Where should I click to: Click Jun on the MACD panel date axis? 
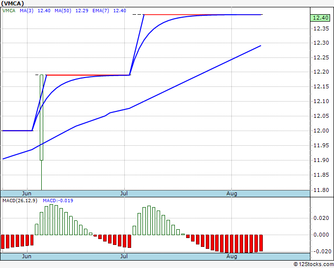27,256
